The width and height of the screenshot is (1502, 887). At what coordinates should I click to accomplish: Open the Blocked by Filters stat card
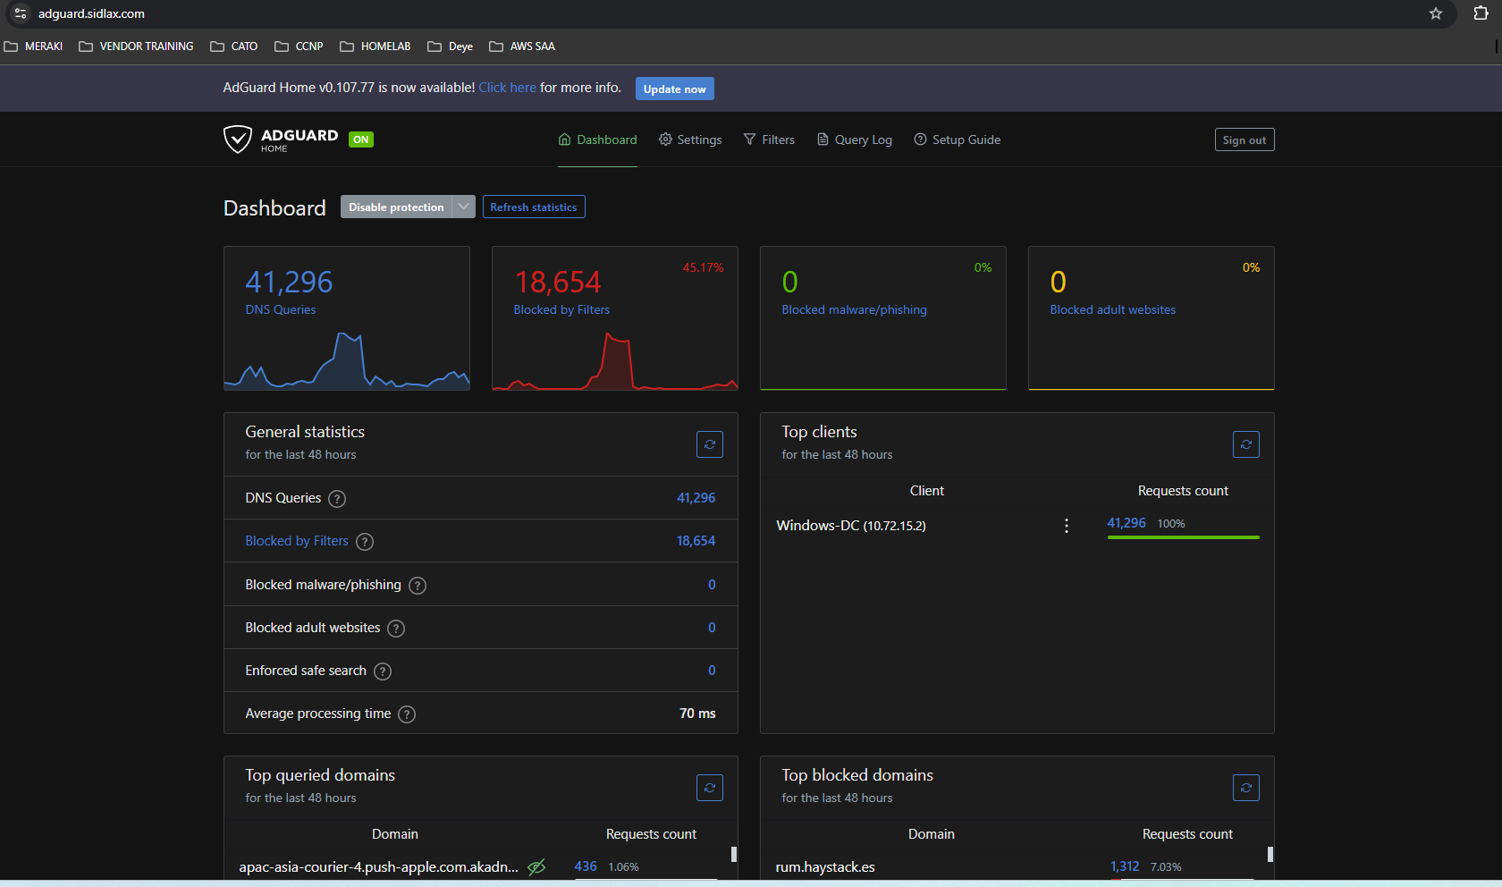(615, 318)
